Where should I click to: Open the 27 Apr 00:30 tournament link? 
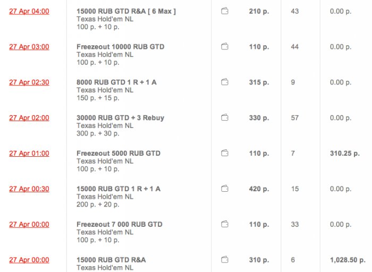pos(29,189)
